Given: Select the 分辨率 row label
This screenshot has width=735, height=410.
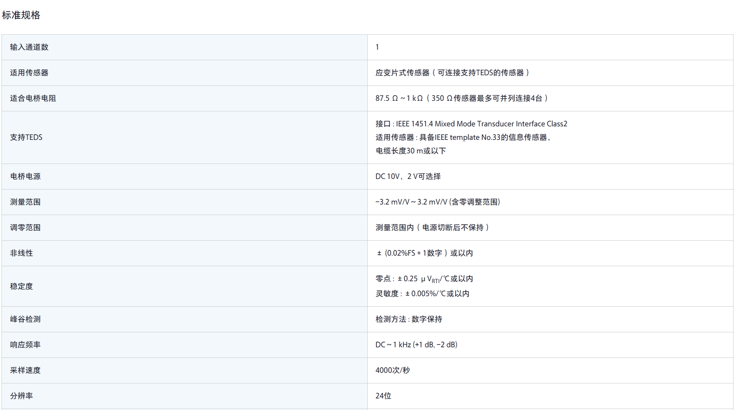Looking at the screenshot, I should pos(21,396).
